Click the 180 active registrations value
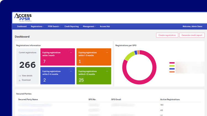Screen dimensions: 207x116 point(162,105)
